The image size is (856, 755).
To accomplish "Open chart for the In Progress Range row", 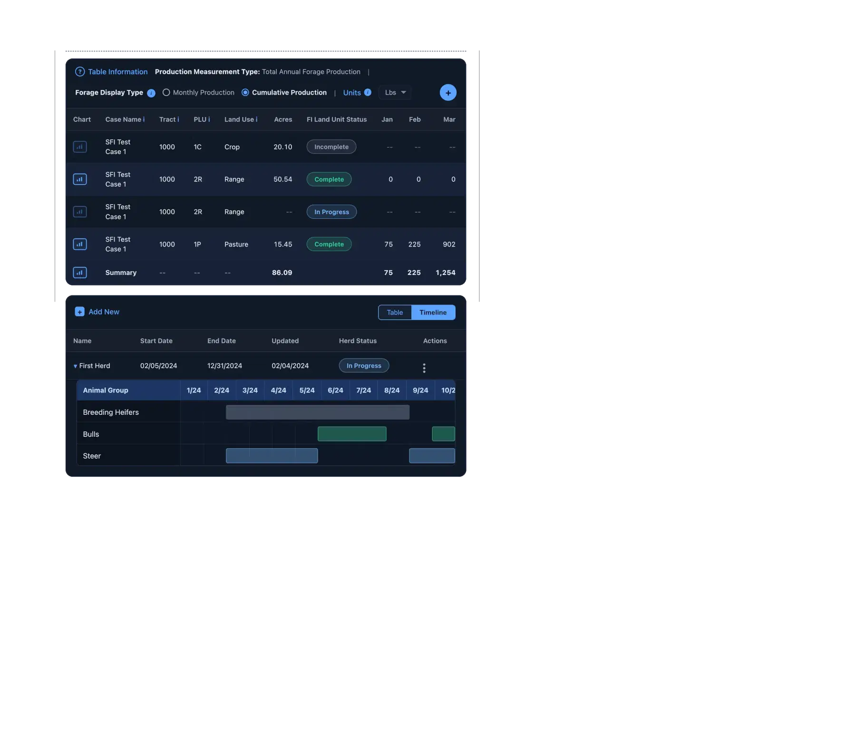I will click(80, 212).
